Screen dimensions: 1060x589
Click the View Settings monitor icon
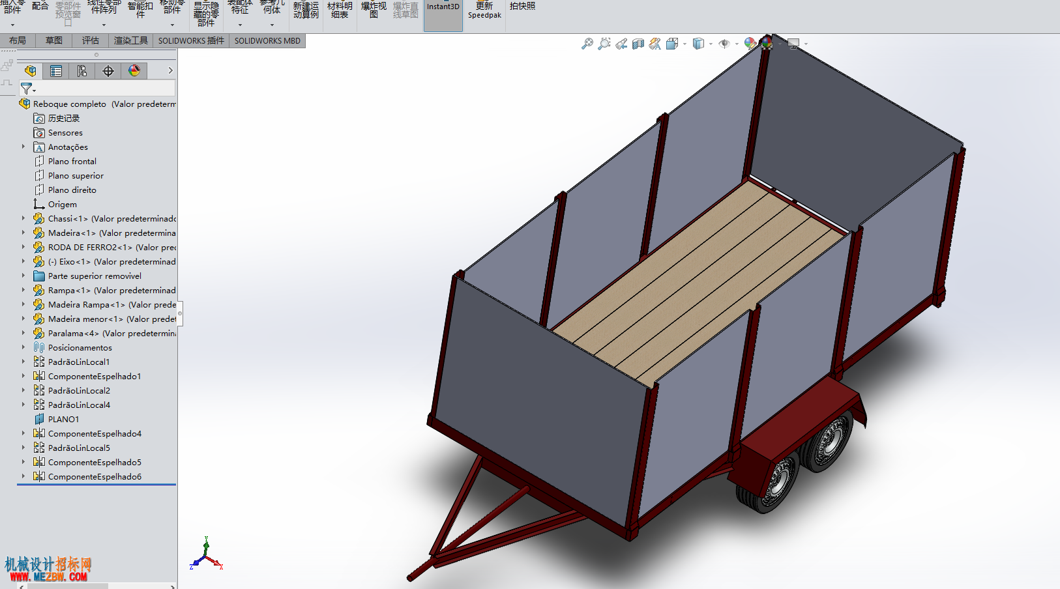click(x=793, y=44)
